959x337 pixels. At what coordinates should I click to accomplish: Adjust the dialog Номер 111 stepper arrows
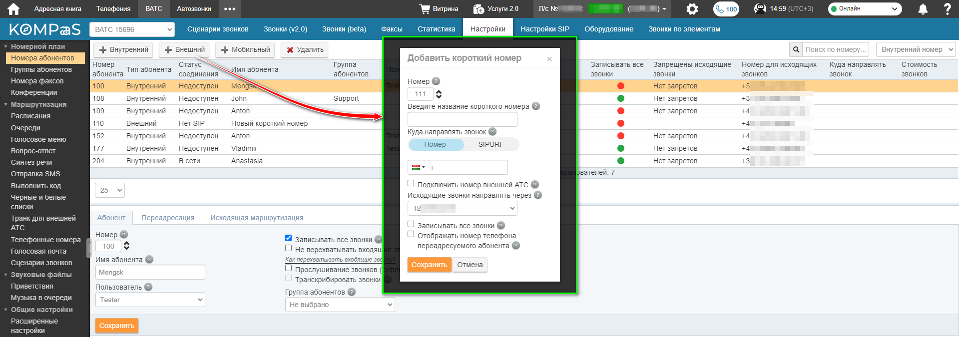[439, 94]
